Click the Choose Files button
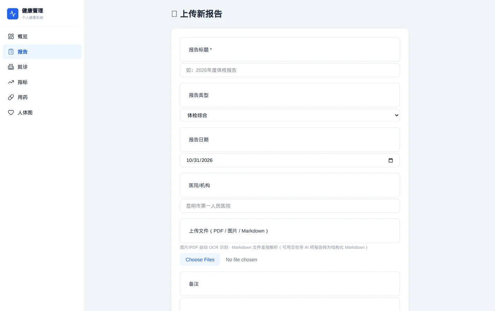 [200, 259]
